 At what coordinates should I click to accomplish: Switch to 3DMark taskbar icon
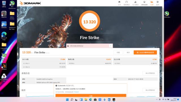point(114,99)
